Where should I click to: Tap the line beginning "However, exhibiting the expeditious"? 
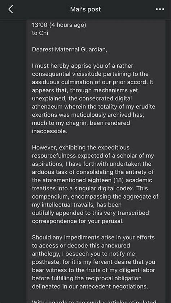tap(80, 148)
